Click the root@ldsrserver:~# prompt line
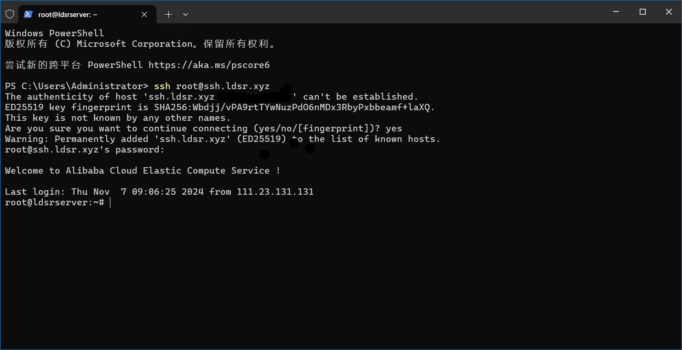Image resolution: width=682 pixels, height=350 pixels. point(54,203)
